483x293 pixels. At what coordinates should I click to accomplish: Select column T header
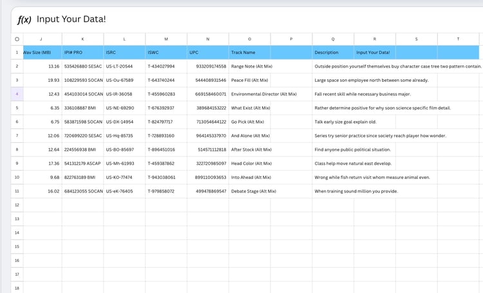(x=458, y=39)
